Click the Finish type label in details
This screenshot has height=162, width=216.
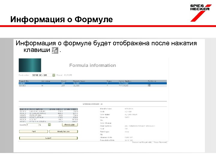pyautogui.click(x=105, y=132)
